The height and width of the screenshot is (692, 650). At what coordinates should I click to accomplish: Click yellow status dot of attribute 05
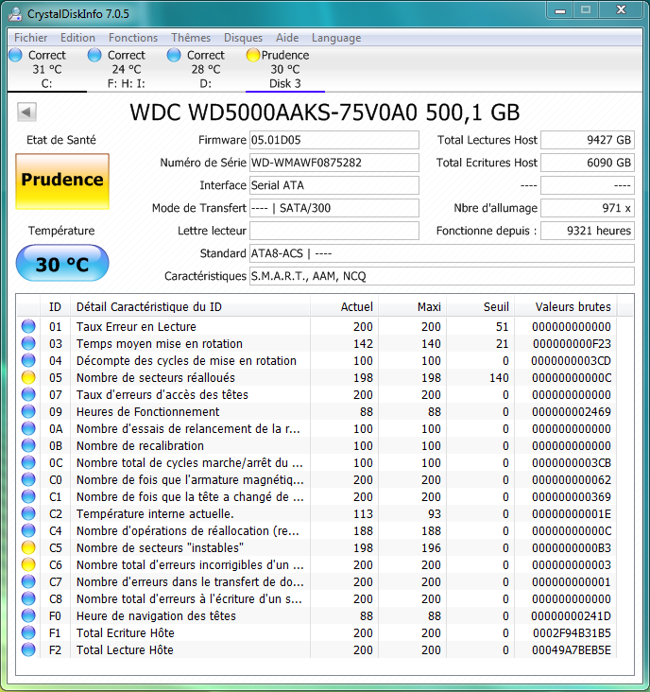pyautogui.click(x=28, y=377)
